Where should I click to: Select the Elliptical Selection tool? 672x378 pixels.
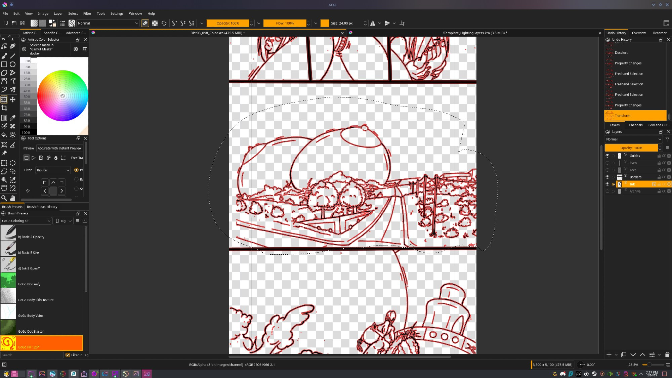13,163
